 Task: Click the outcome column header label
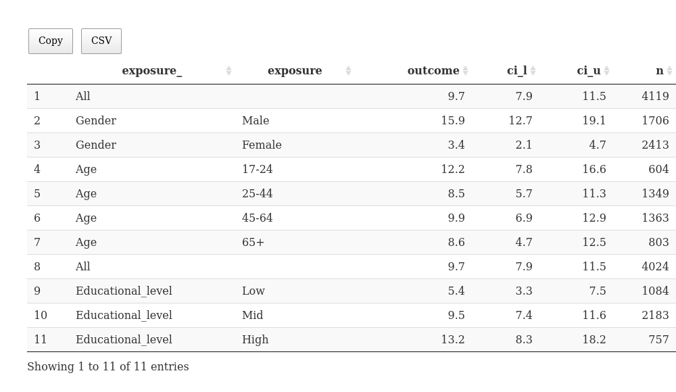click(433, 71)
